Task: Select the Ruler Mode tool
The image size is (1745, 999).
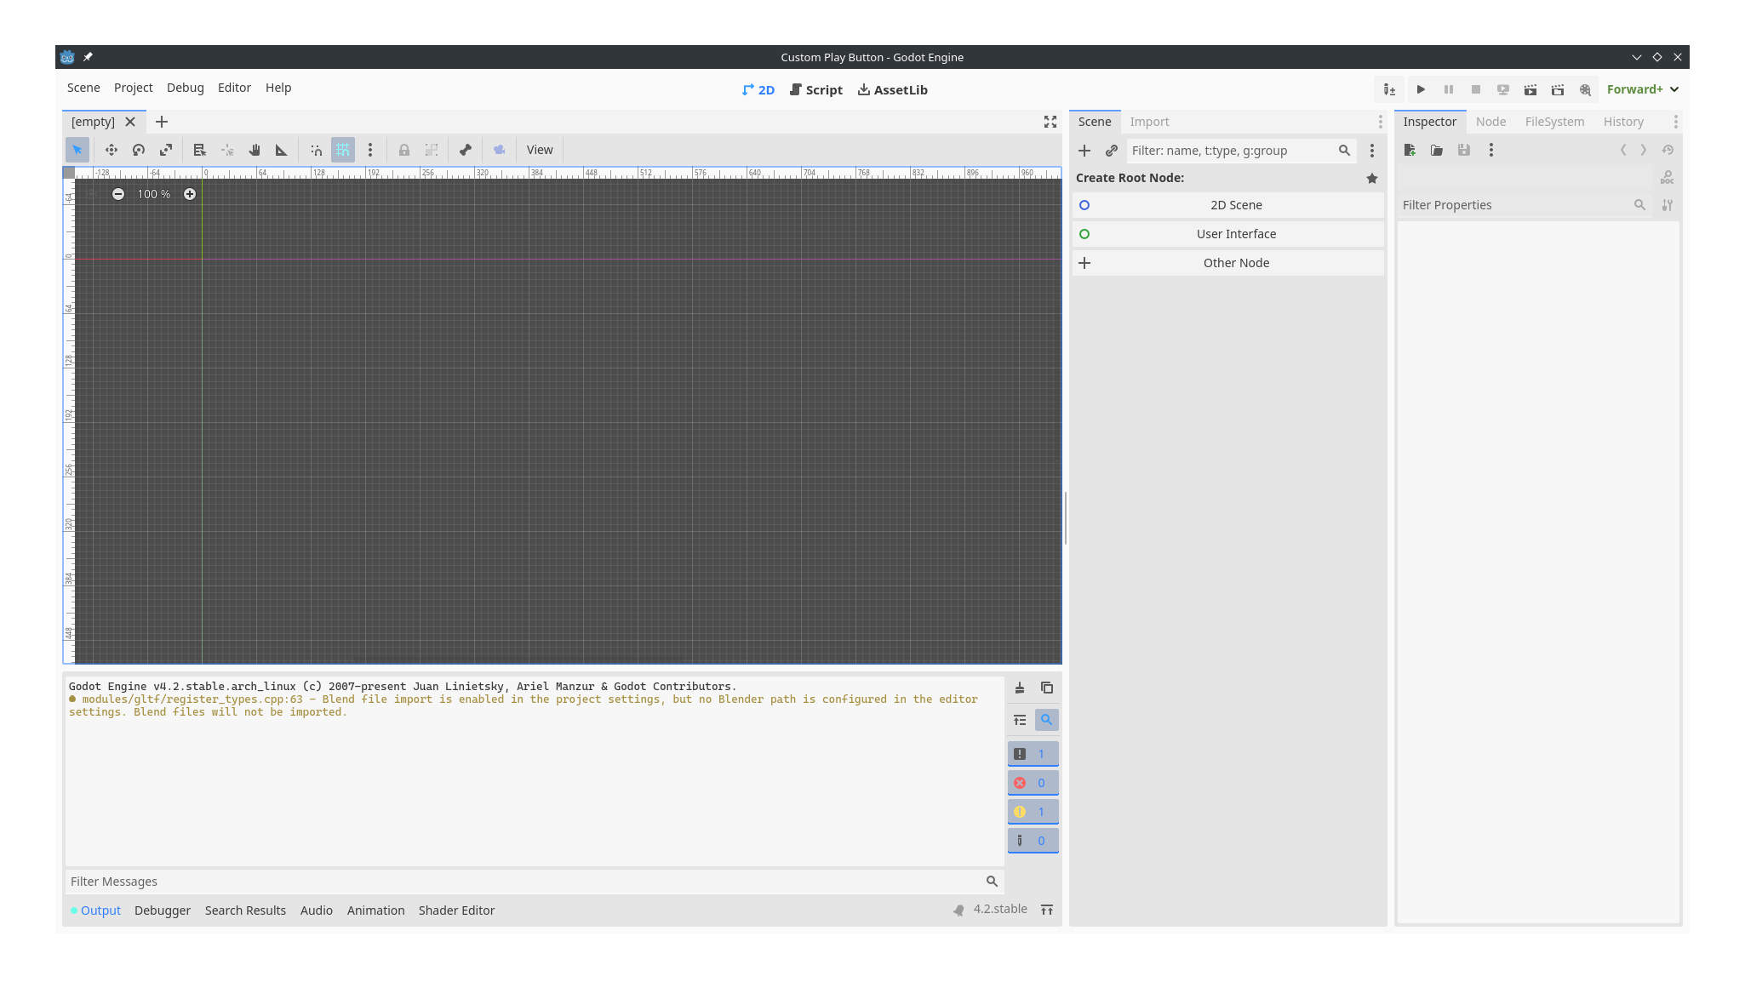Action: (x=282, y=150)
